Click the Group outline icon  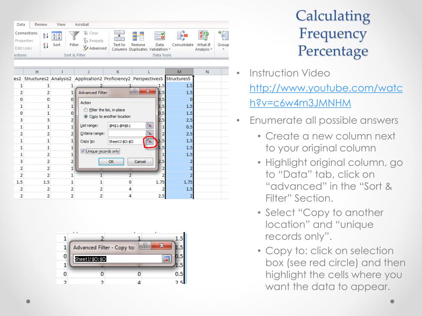pos(223,36)
